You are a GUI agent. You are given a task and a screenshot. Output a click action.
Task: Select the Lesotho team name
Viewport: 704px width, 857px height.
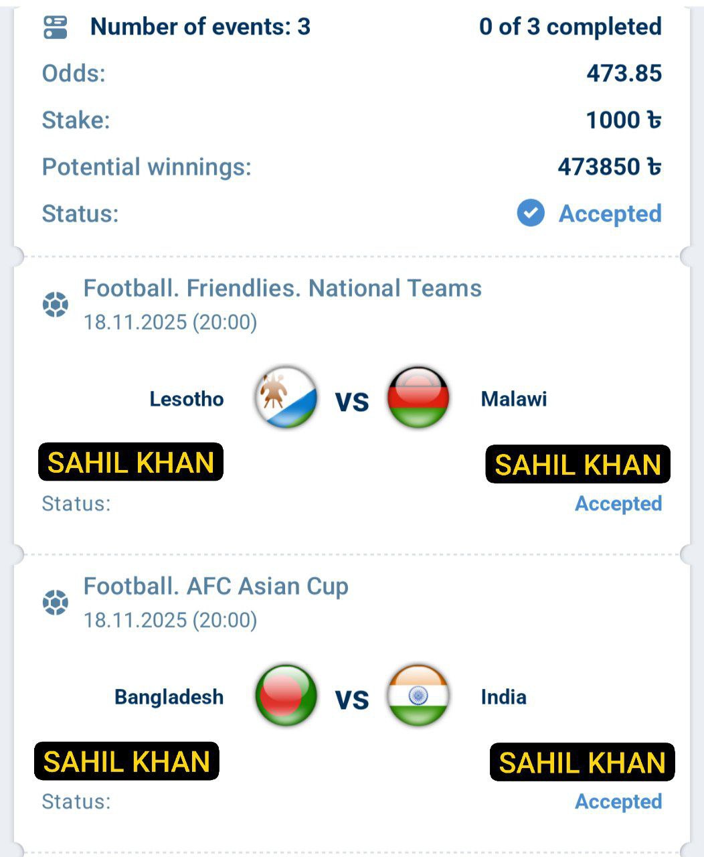[x=187, y=399]
